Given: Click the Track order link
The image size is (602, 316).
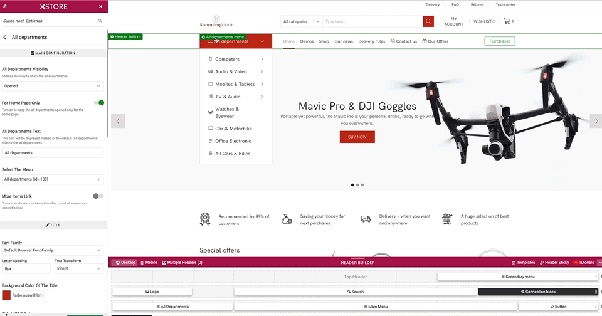Looking at the screenshot, I should [x=505, y=5].
